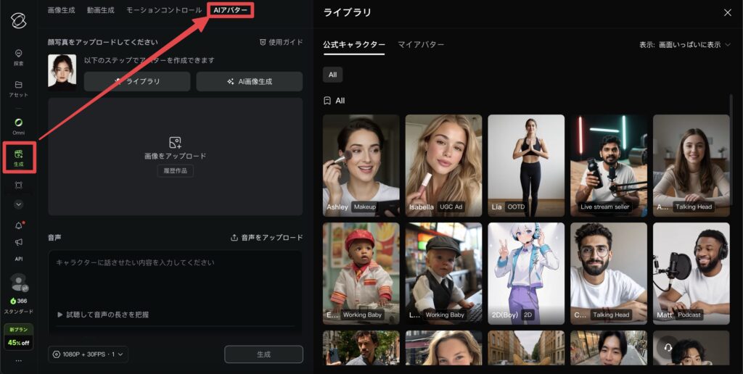Screen dimensions: 743x374
Task: Click the headset support icon
Action: [x=668, y=348]
